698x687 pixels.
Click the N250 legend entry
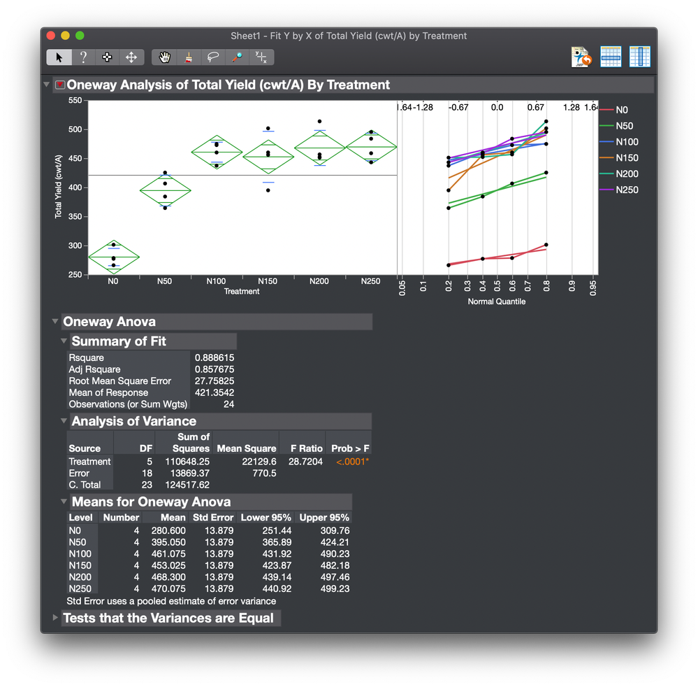pos(619,190)
